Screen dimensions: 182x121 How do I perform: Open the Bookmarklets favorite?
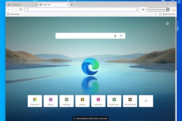tap(13, 14)
